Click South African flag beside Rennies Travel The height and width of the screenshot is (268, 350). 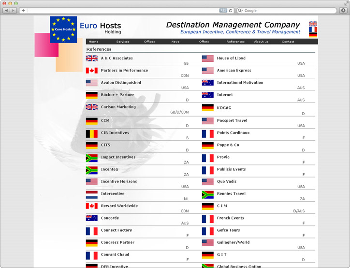tap(208, 195)
